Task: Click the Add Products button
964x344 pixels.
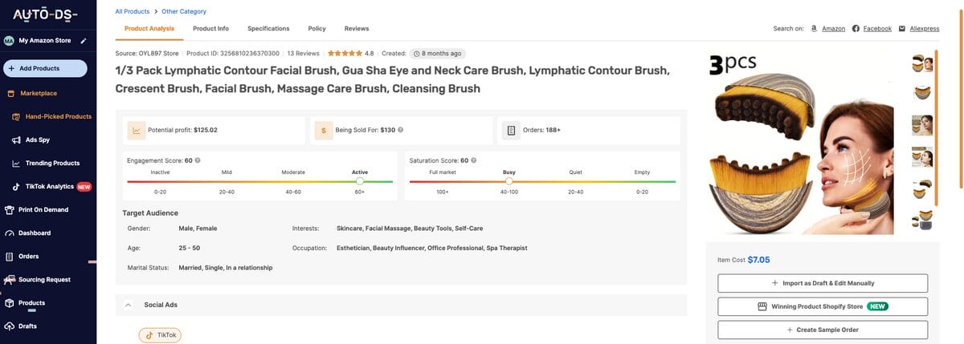Action: pos(45,68)
